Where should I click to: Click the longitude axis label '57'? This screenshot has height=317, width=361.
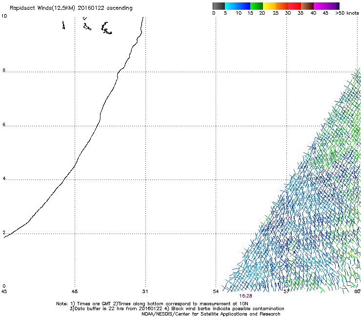click(x=286, y=292)
